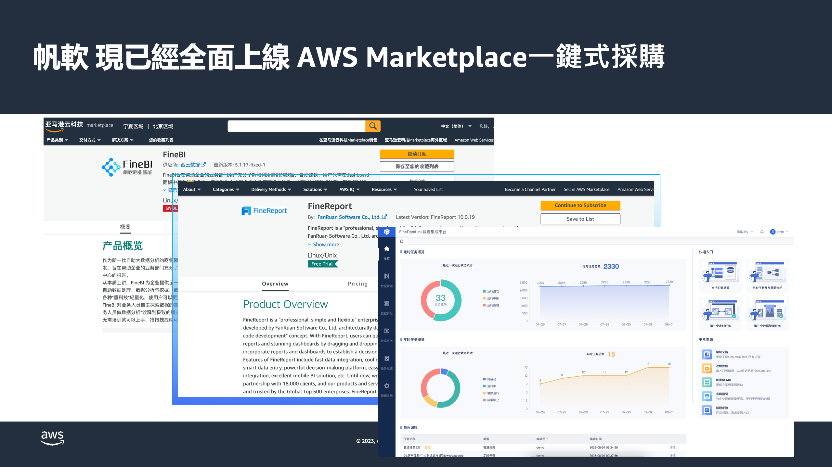The height and width of the screenshot is (467, 832).
Task: Click Sell in AWS Marketplace link
Action: tap(586, 189)
